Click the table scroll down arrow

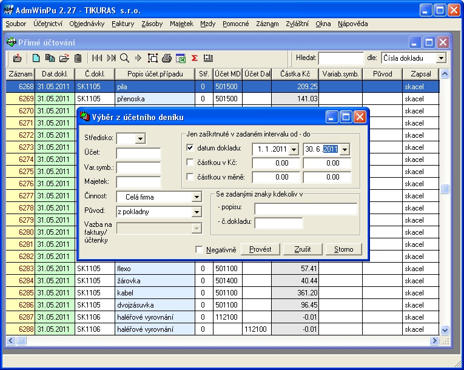[445, 330]
